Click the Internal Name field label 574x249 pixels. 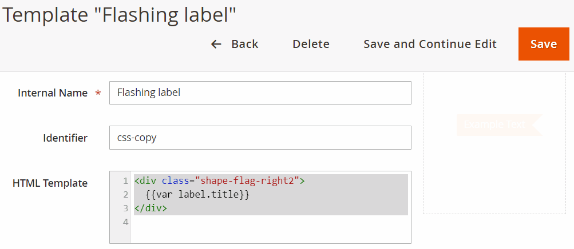click(x=53, y=93)
